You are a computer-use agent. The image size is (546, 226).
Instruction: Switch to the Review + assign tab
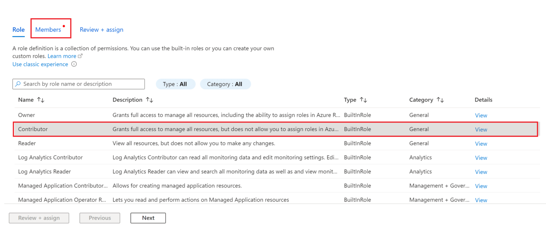[101, 29]
